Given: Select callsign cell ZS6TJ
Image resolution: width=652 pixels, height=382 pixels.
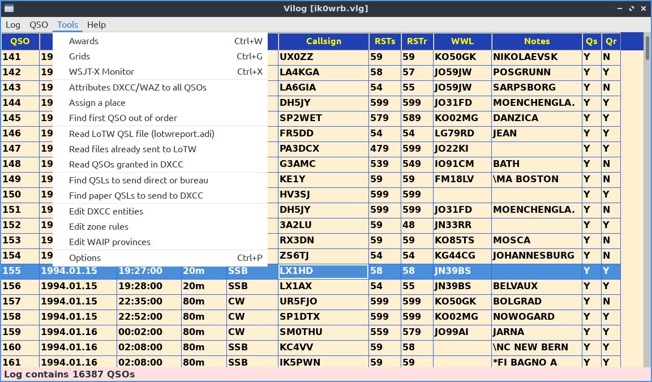Looking at the screenshot, I should point(324,256).
